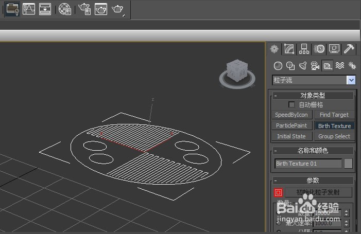This screenshot has width=361, height=234.
Task: Select the 最大速率 radio button
Action: coord(279,223)
